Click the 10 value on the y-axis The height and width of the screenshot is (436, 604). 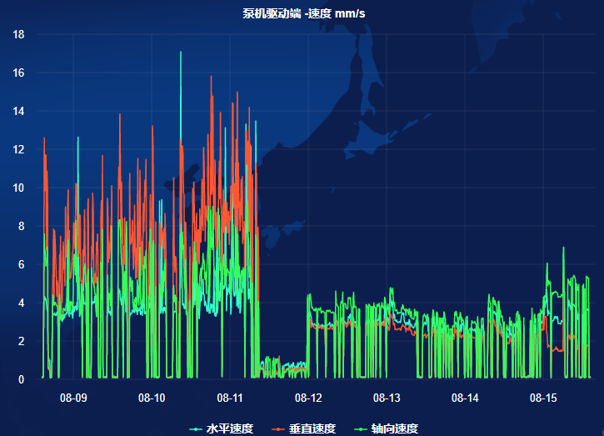tap(18, 188)
